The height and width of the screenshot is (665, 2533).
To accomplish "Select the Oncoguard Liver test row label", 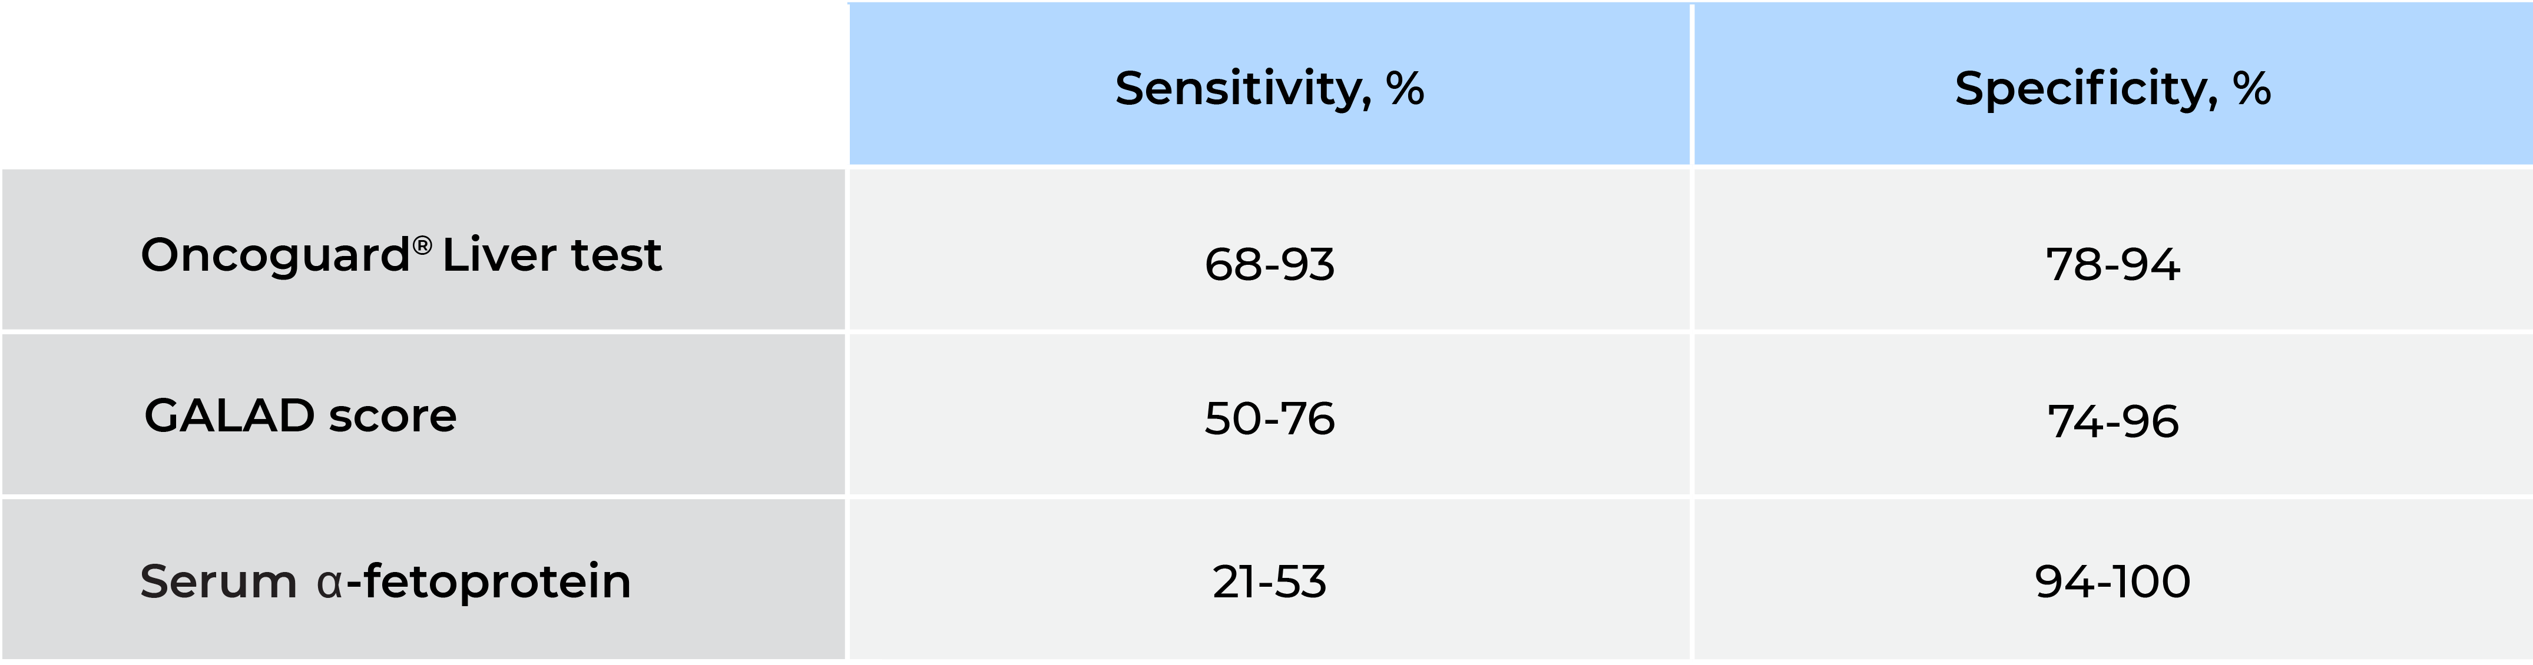I will [401, 255].
